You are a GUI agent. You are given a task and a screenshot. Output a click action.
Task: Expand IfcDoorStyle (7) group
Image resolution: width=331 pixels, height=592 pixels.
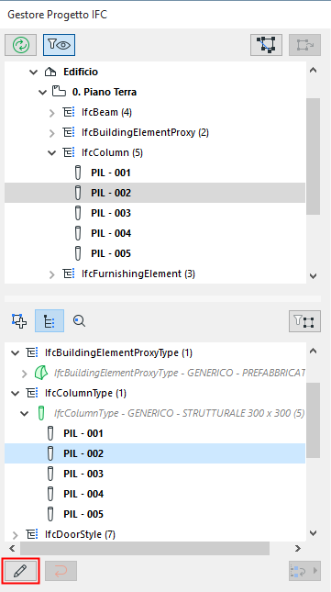click(15, 535)
